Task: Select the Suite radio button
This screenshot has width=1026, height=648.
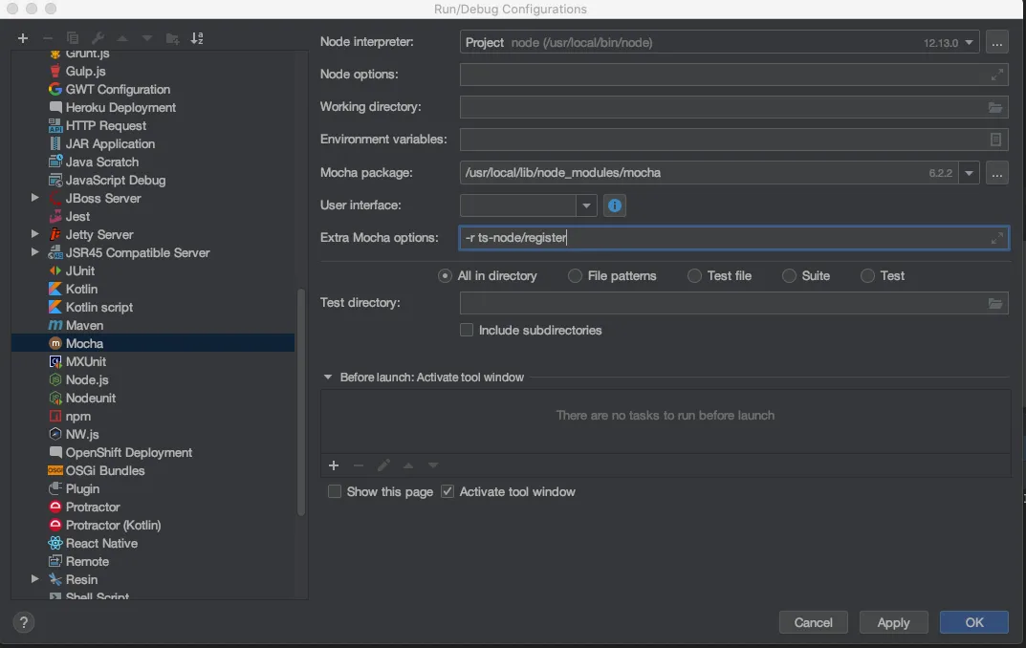Action: [x=789, y=276]
